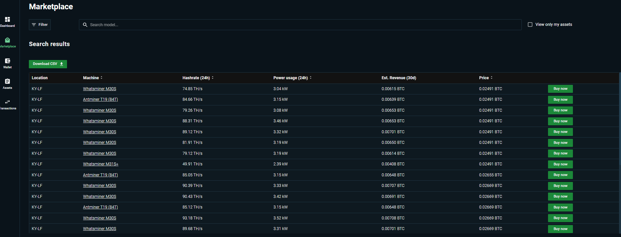Click Est. Revenue (30d) column header
The width and height of the screenshot is (621, 237).
[x=399, y=78]
